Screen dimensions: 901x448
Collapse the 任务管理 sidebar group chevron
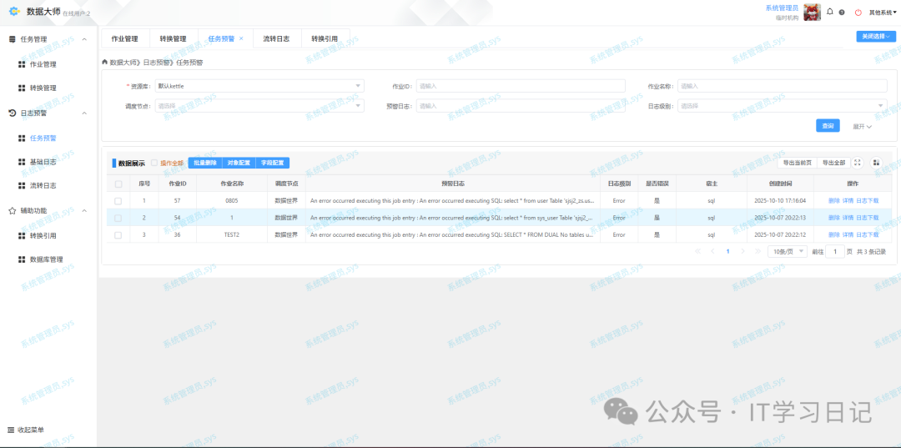(84, 40)
